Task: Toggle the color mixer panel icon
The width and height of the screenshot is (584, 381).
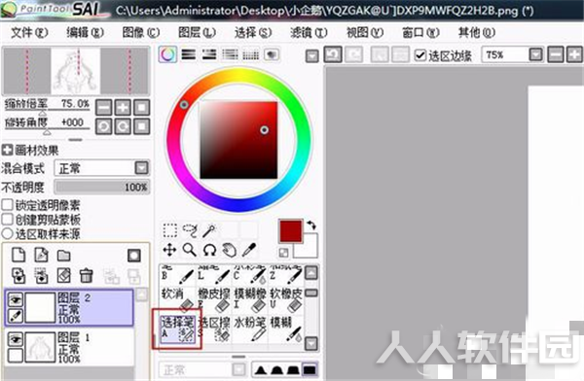Action: (x=230, y=54)
